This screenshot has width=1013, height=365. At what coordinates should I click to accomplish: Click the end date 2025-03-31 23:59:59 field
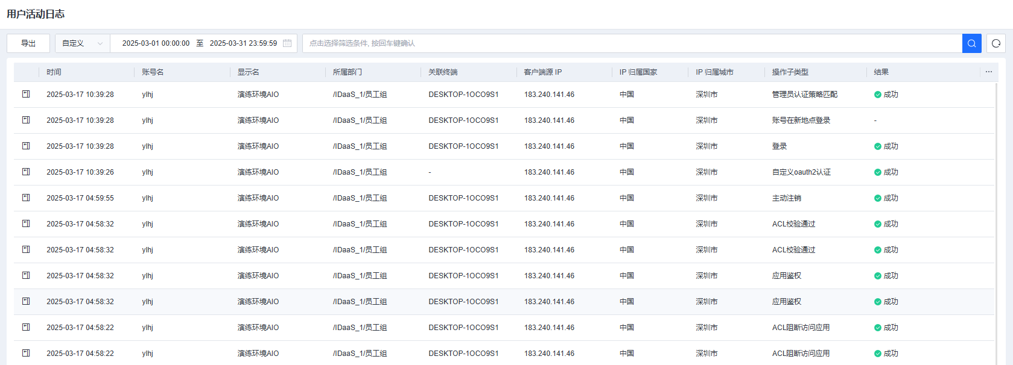coord(243,43)
